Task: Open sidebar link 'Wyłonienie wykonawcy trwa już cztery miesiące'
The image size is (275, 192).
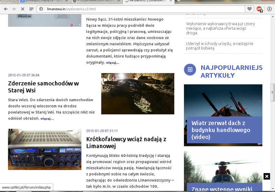Action: click(x=220, y=28)
